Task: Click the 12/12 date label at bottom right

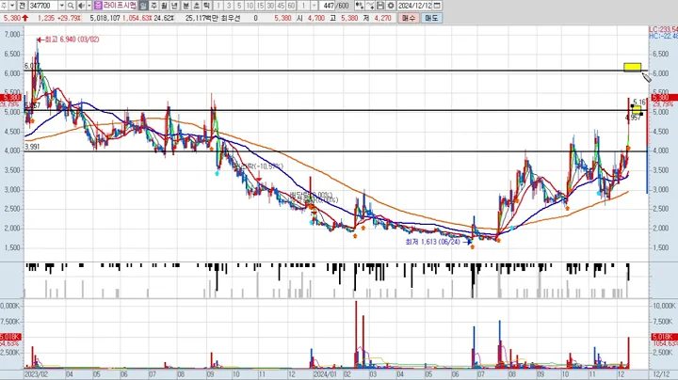Action: (661, 374)
